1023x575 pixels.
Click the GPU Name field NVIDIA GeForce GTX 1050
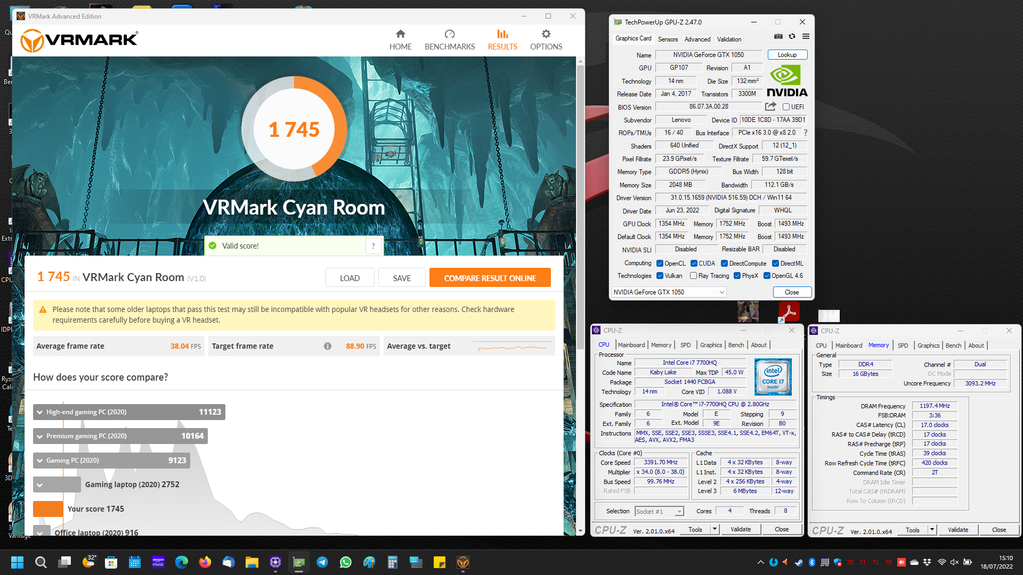pyautogui.click(x=708, y=55)
